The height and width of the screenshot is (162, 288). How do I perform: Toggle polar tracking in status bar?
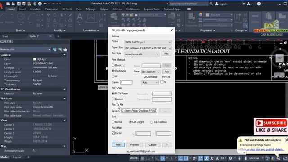[x=162, y=158]
